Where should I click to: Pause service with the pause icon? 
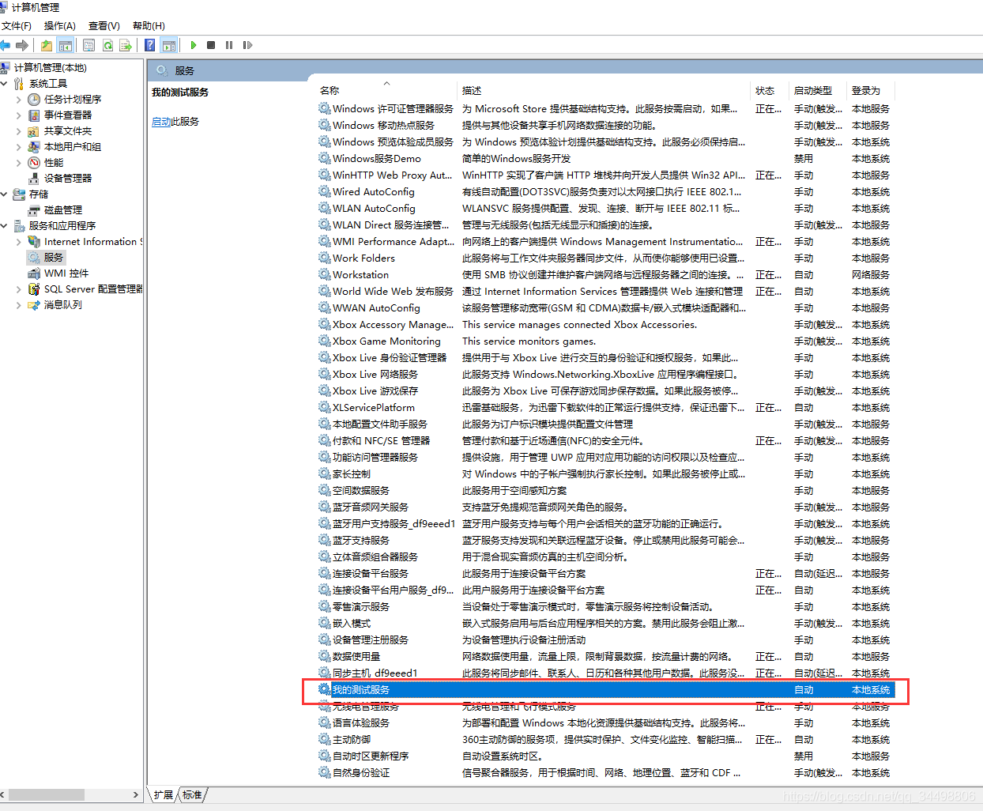[x=229, y=45]
